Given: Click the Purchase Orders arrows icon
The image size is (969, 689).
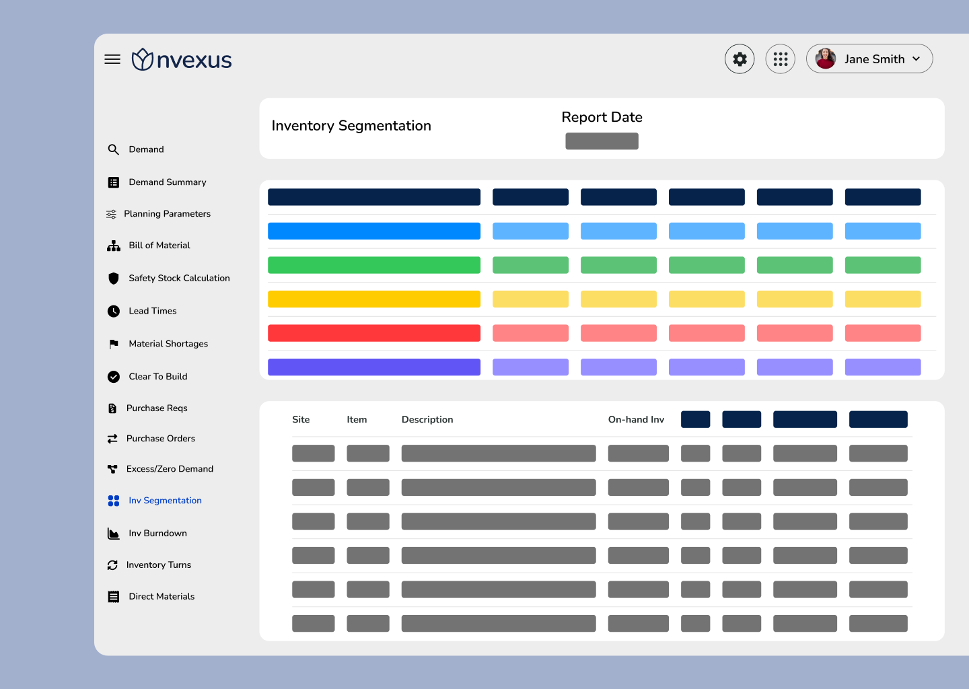Looking at the screenshot, I should point(112,439).
